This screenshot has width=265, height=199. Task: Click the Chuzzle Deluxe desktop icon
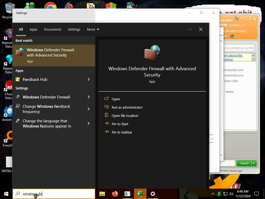[x=8, y=90]
